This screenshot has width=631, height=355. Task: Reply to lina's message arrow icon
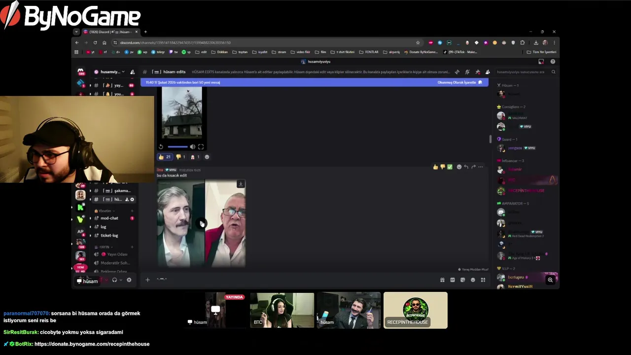tap(466, 167)
